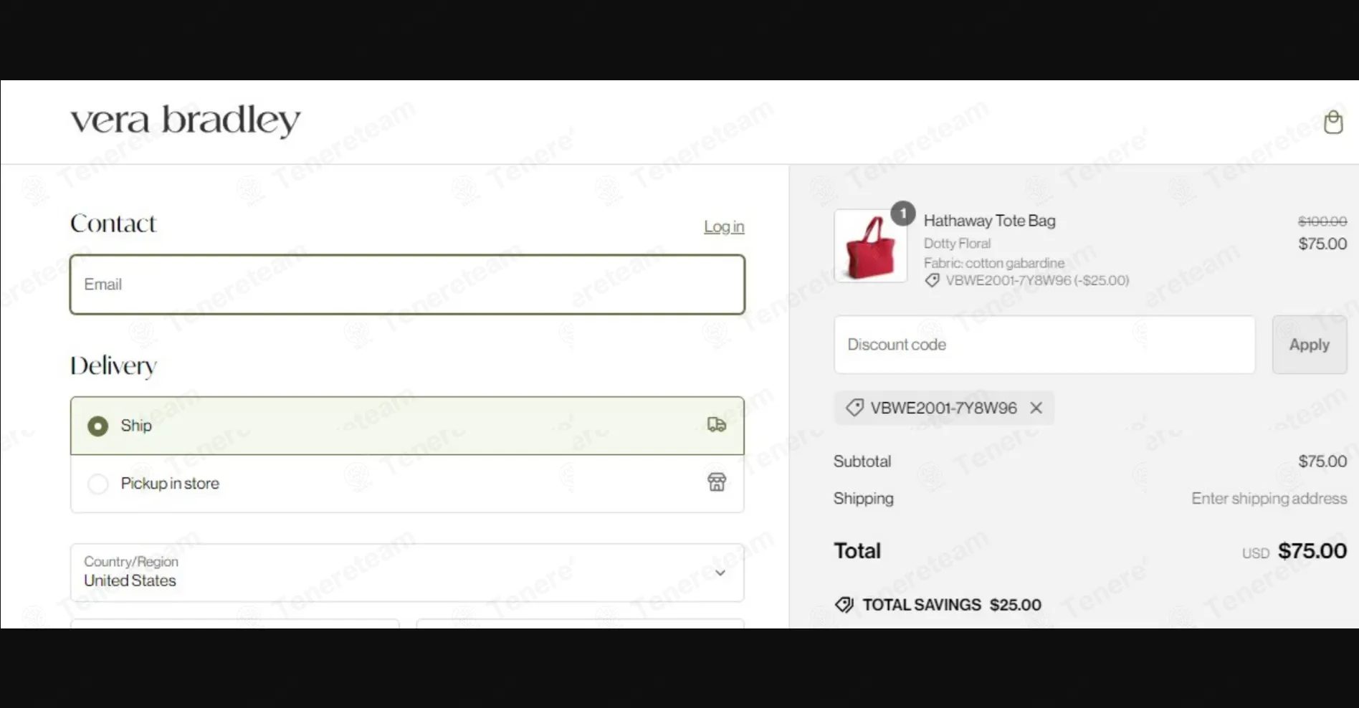
Task: Click into the Discount code field
Action: click(x=1044, y=345)
